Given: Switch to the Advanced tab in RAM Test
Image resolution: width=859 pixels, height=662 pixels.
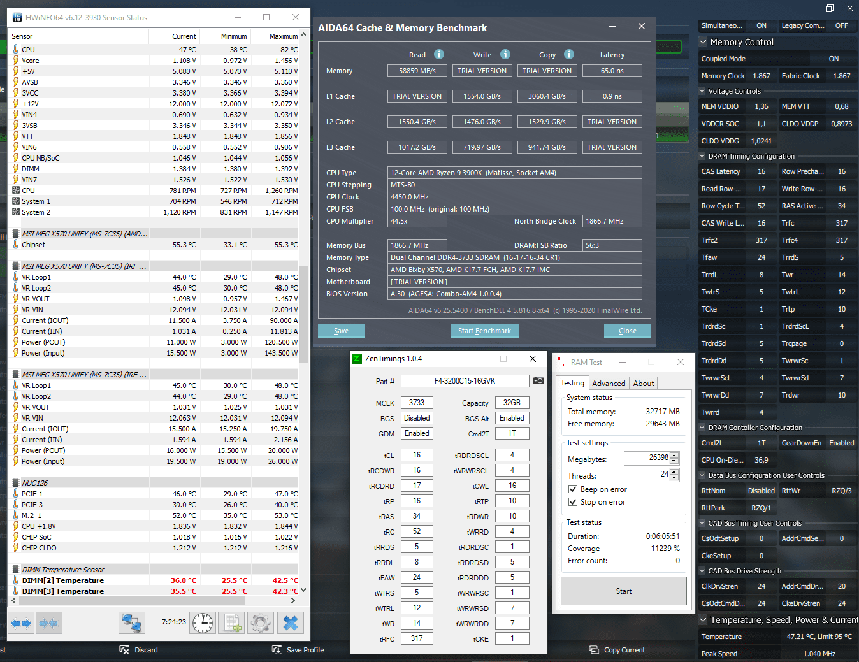Looking at the screenshot, I should tap(609, 384).
